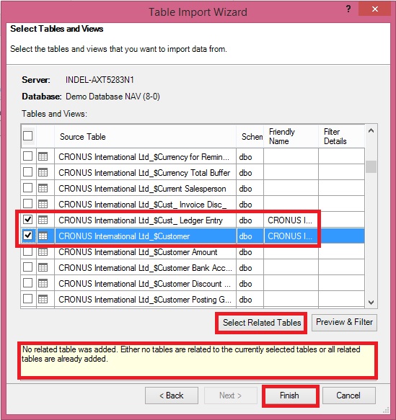Tick checkbox for Currency for Remin... row
The height and width of the screenshot is (420, 396).
28,156
